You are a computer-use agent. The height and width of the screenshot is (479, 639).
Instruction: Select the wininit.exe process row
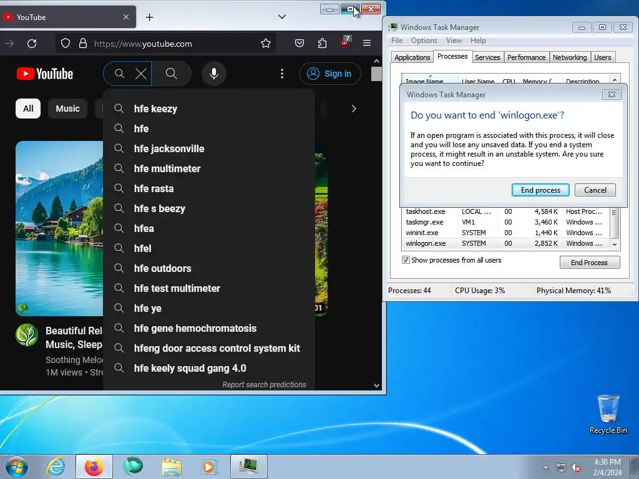pyautogui.click(x=505, y=233)
